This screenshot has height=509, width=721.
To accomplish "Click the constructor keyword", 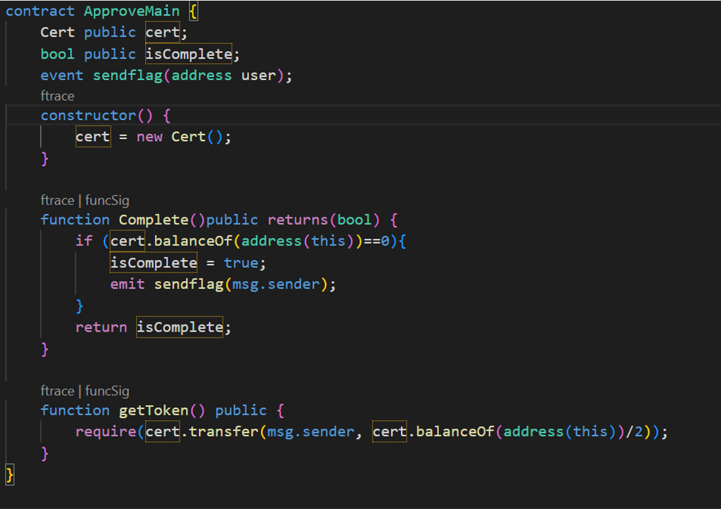I will (x=88, y=116).
